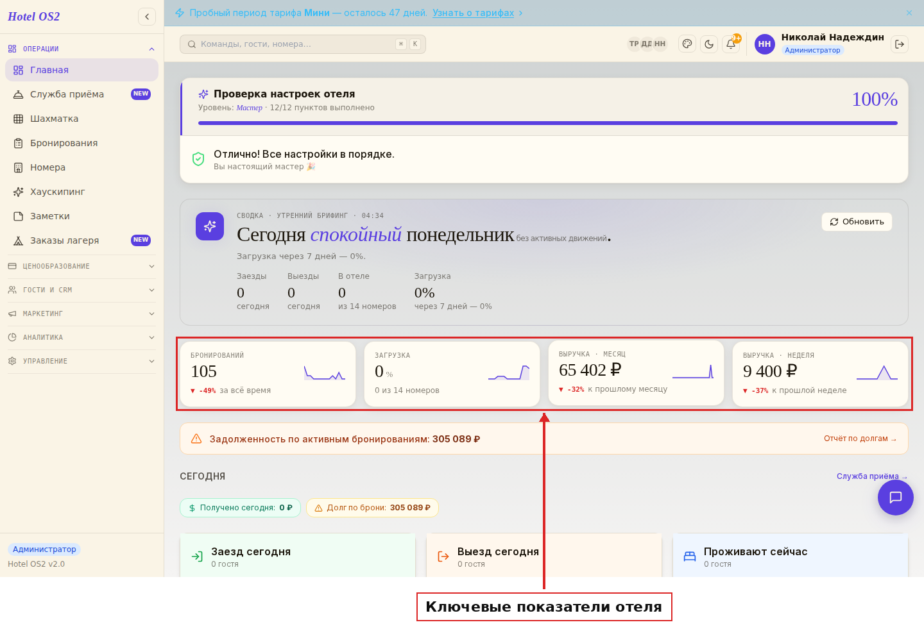Click the 100% completion value
The width and height of the screenshot is (924, 636).
(875, 99)
